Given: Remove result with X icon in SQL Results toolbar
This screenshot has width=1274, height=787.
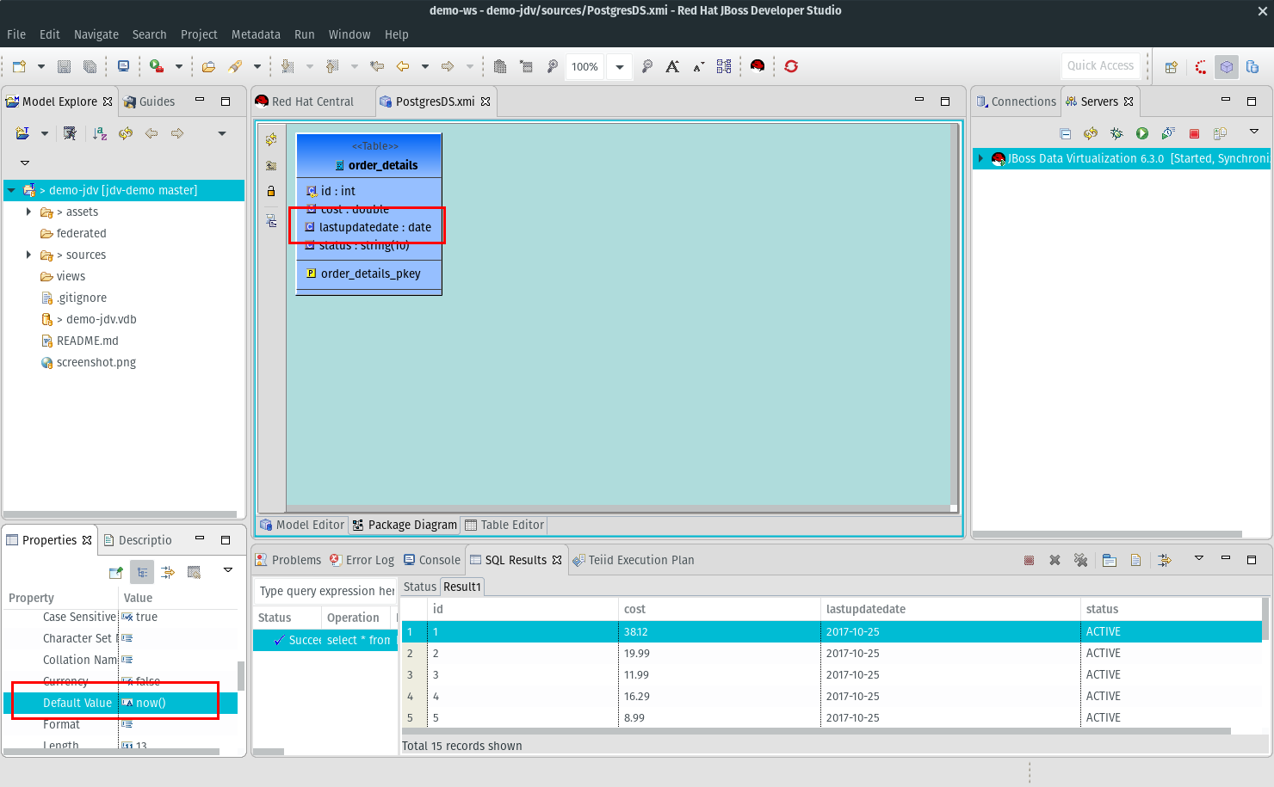Looking at the screenshot, I should coord(1054,560).
